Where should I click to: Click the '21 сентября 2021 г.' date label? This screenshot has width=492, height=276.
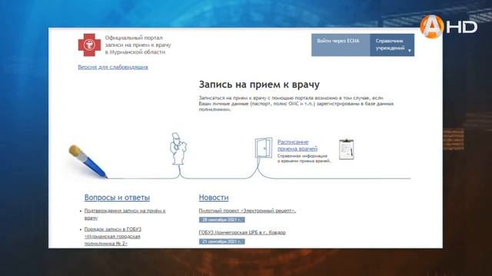[222, 242]
